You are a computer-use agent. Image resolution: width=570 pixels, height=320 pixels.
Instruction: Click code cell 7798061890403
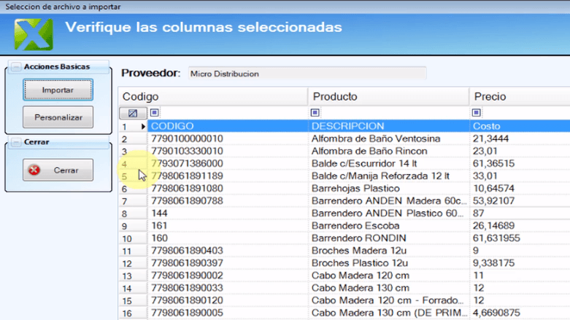(x=187, y=251)
